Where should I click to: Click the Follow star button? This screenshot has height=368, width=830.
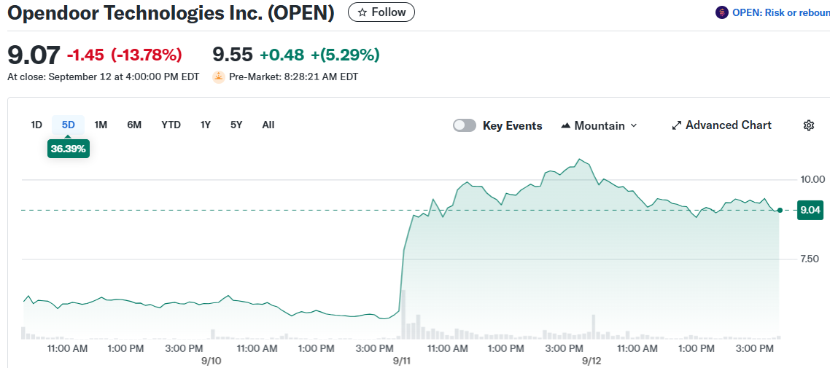point(381,12)
